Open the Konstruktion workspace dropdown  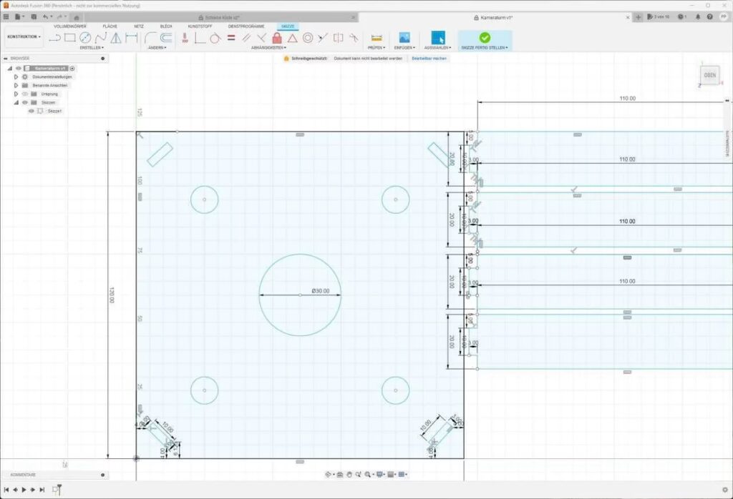point(24,36)
